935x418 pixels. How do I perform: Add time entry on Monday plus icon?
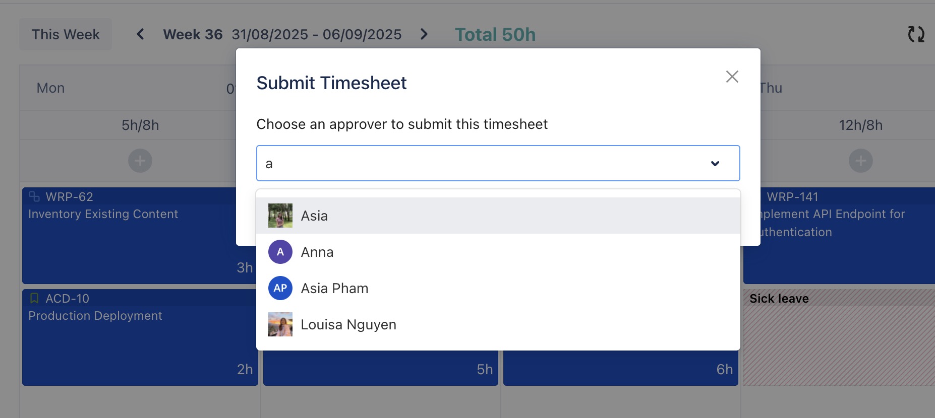click(140, 161)
